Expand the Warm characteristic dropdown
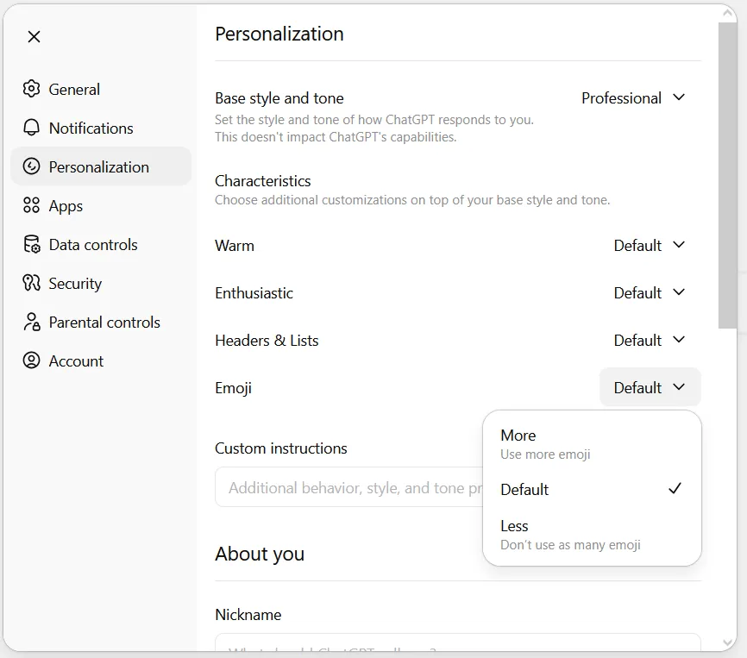Image resolution: width=747 pixels, height=658 pixels. [x=649, y=246]
